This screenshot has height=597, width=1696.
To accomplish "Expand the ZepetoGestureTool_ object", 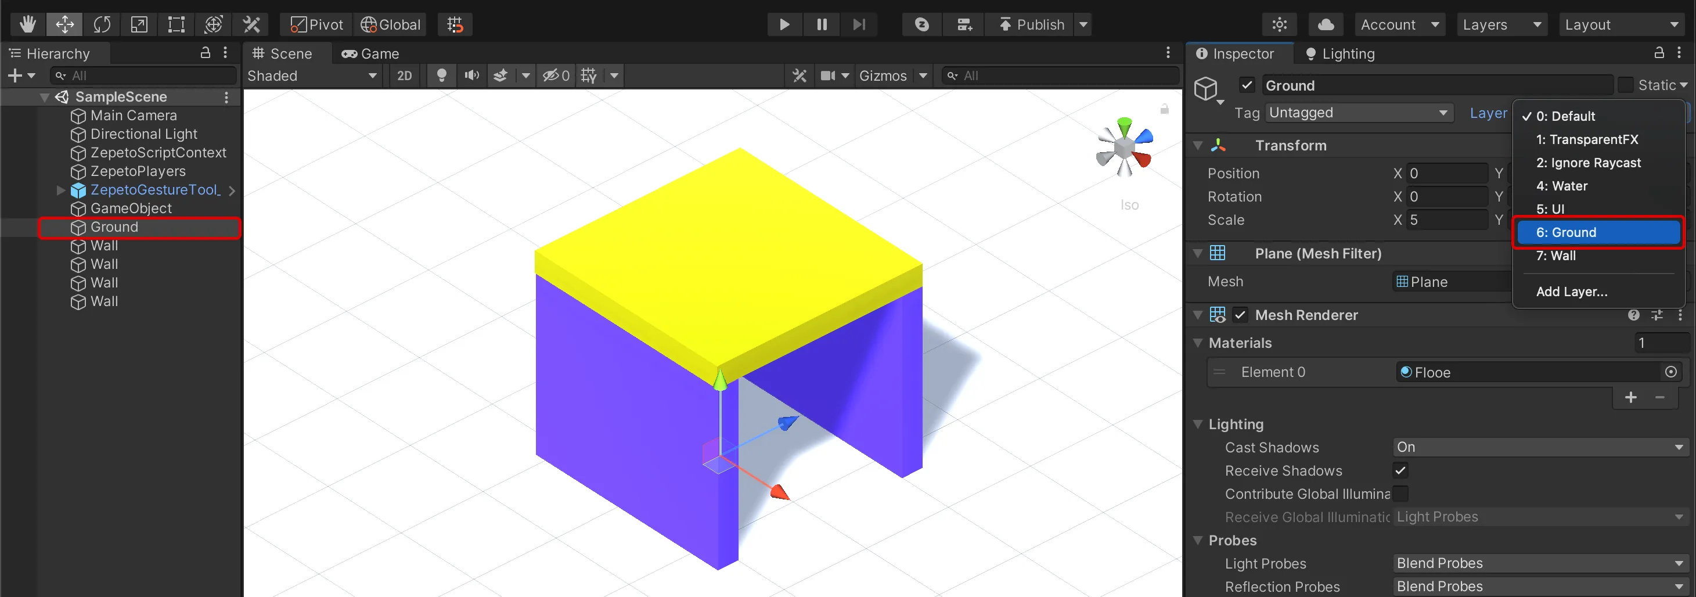I will [60, 190].
